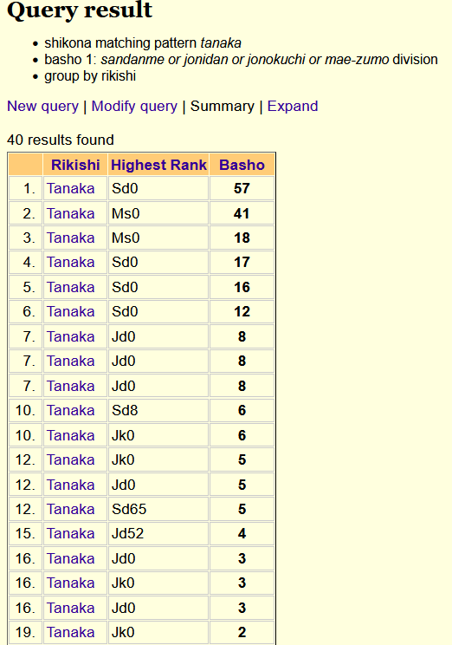Image resolution: width=452 pixels, height=645 pixels.
Task: Select the Summary text in query options
Action: 223,106
